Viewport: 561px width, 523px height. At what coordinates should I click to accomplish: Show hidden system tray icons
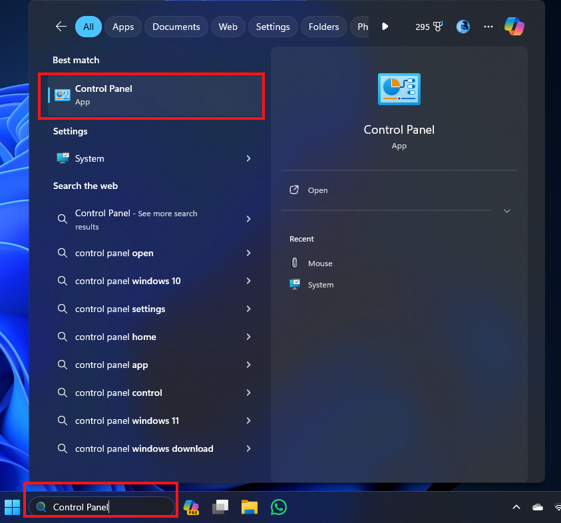click(516, 507)
